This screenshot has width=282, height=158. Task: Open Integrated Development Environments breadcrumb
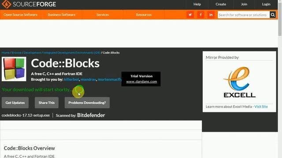[x=72, y=53]
